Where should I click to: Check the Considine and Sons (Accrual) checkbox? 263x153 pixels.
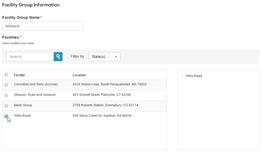coord(6,85)
